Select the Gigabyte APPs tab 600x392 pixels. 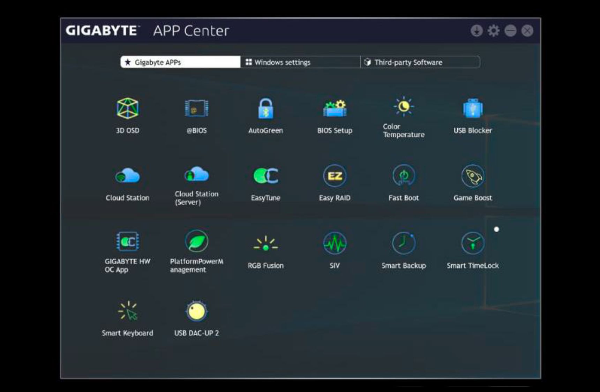pyautogui.click(x=180, y=62)
